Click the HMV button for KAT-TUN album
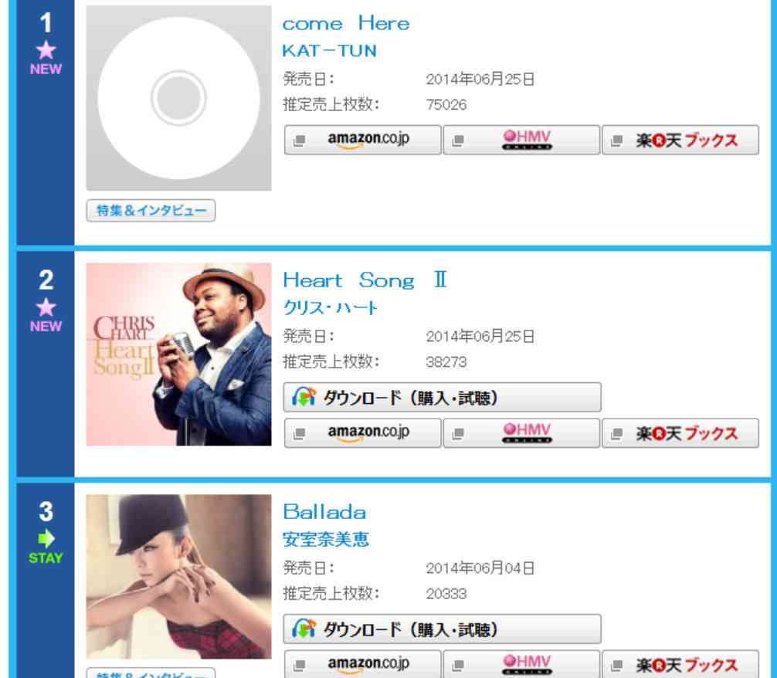The width and height of the screenshot is (777, 678). click(521, 140)
